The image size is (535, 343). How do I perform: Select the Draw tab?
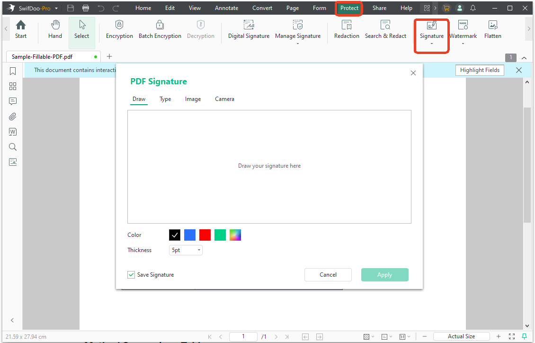[139, 99]
